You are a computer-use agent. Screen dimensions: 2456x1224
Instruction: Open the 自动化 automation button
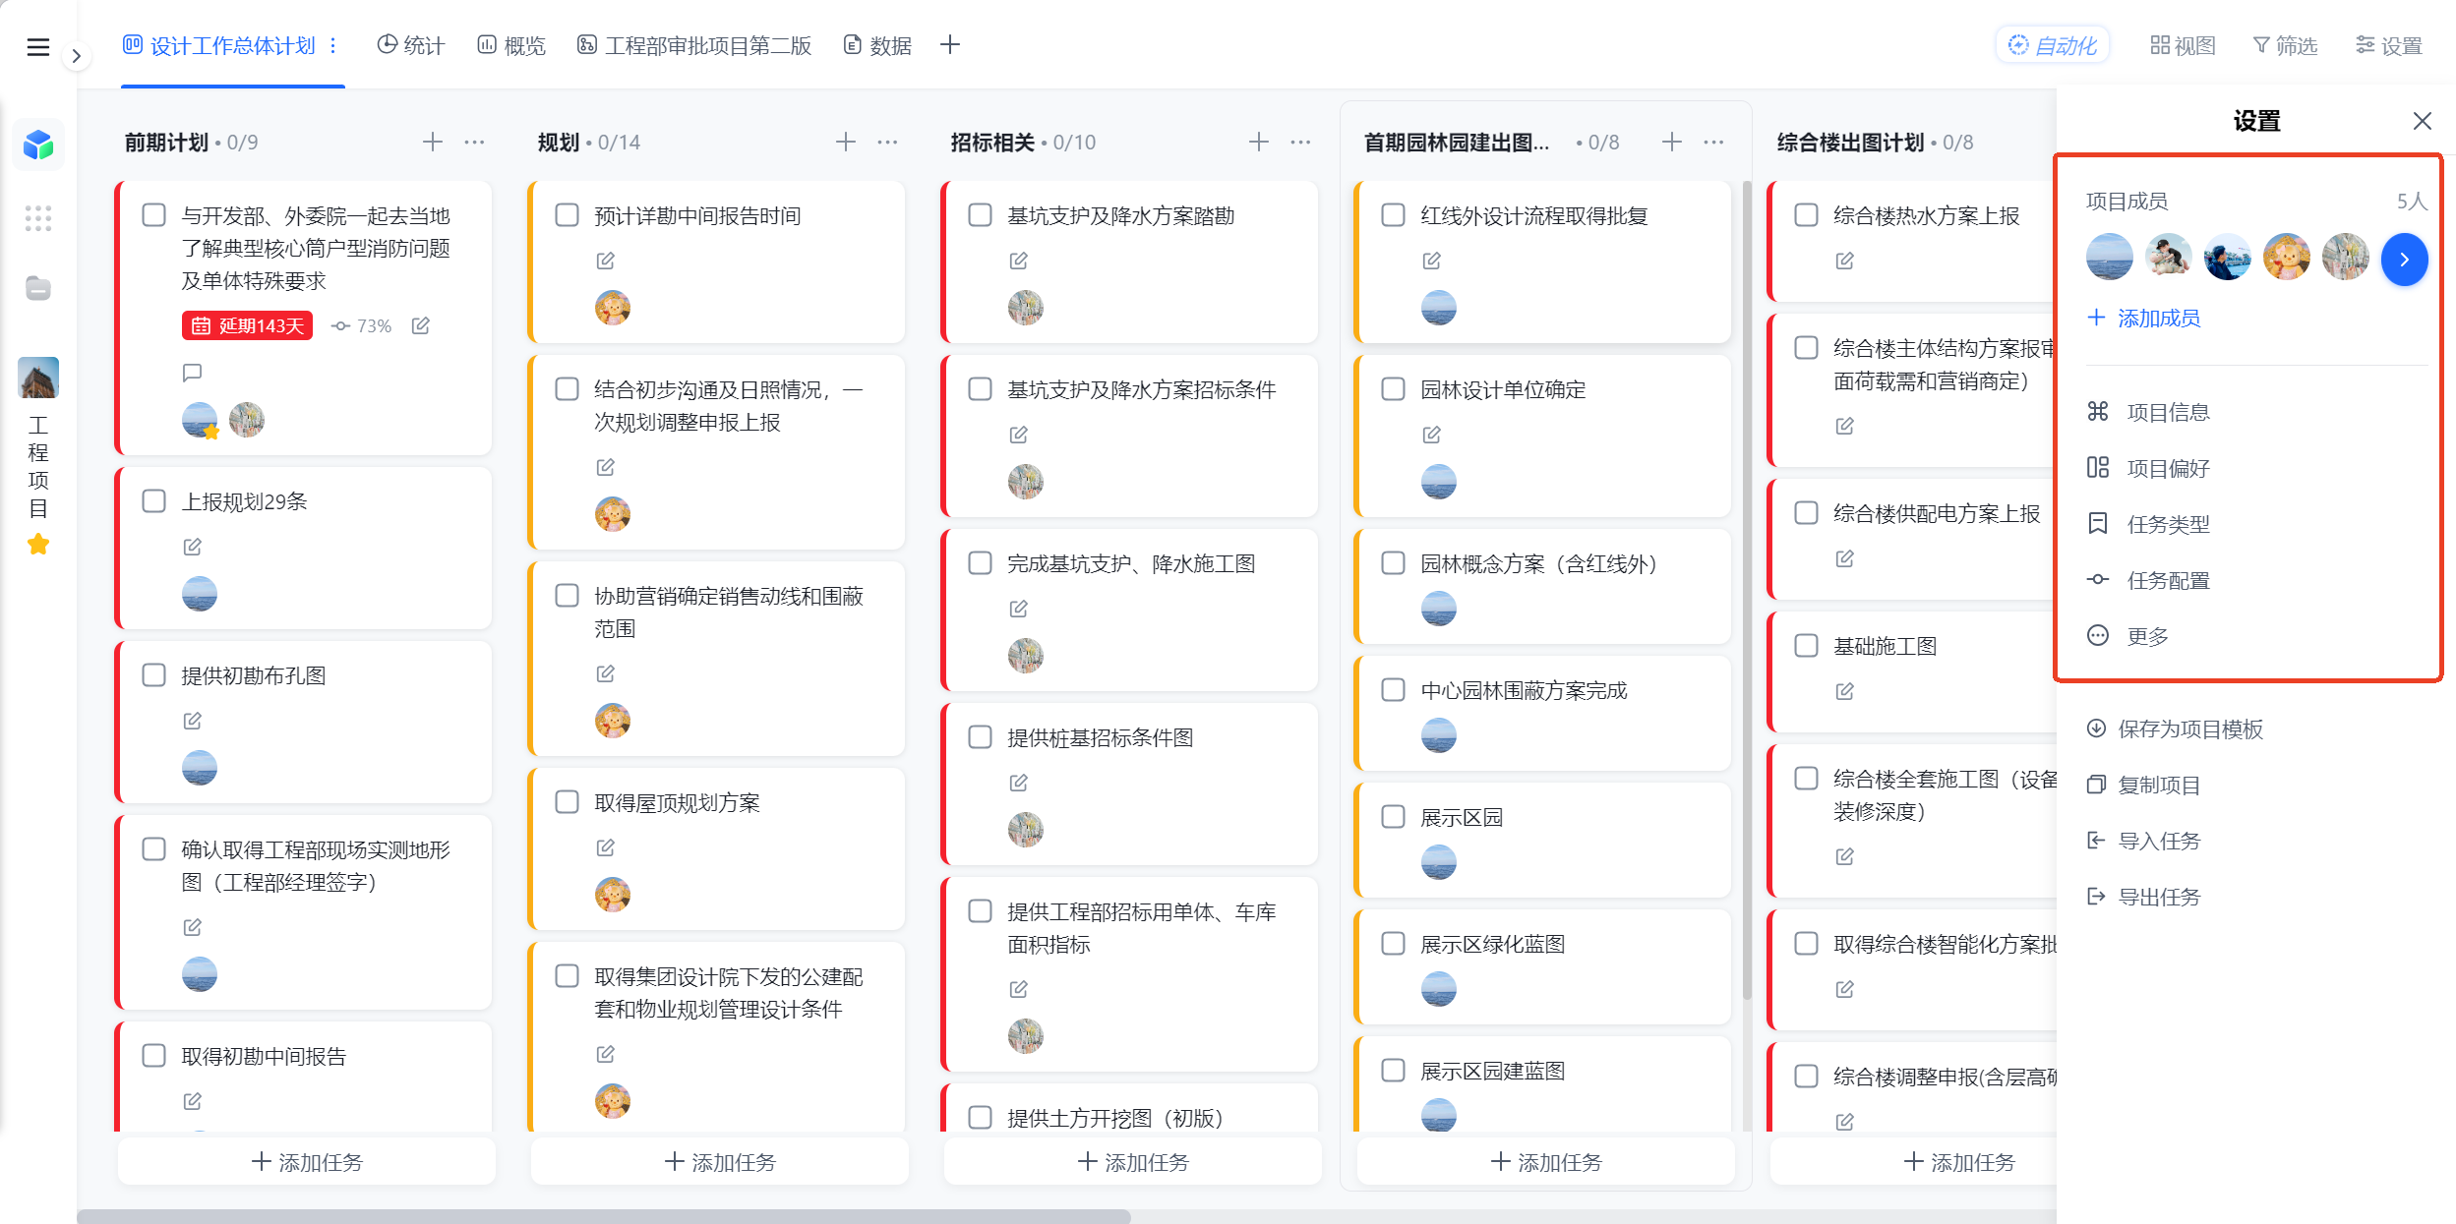point(2053,45)
